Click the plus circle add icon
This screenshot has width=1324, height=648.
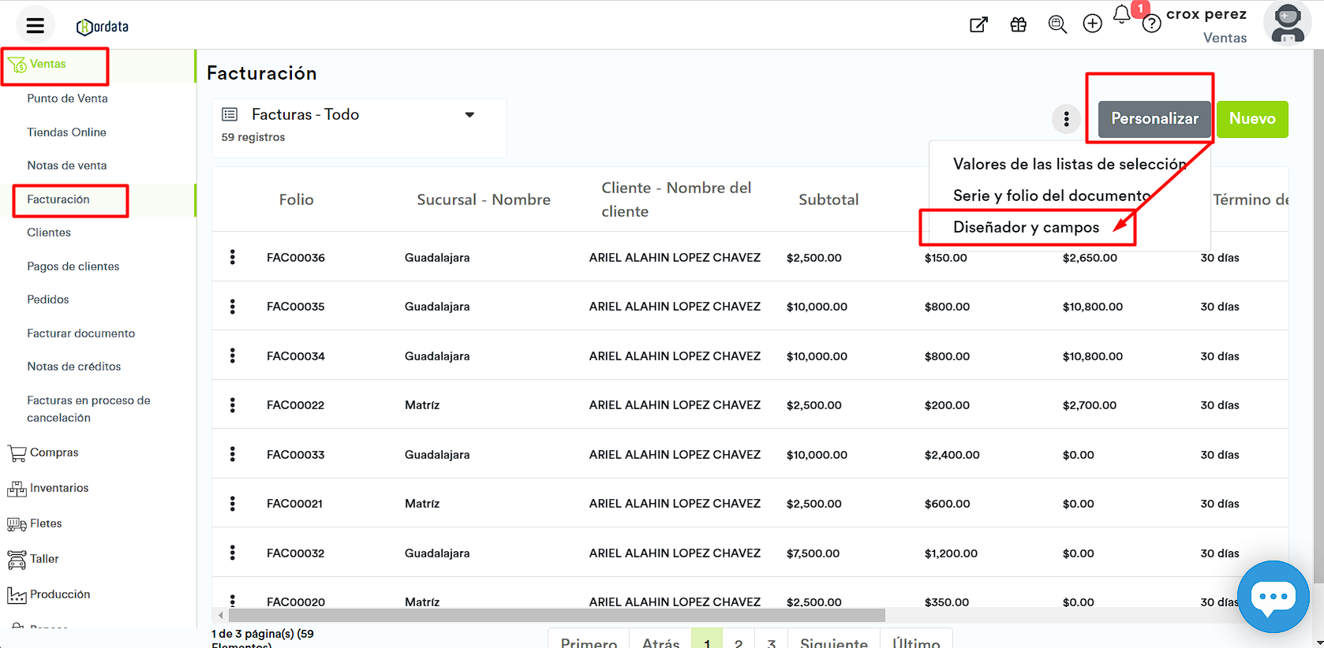coord(1092,24)
